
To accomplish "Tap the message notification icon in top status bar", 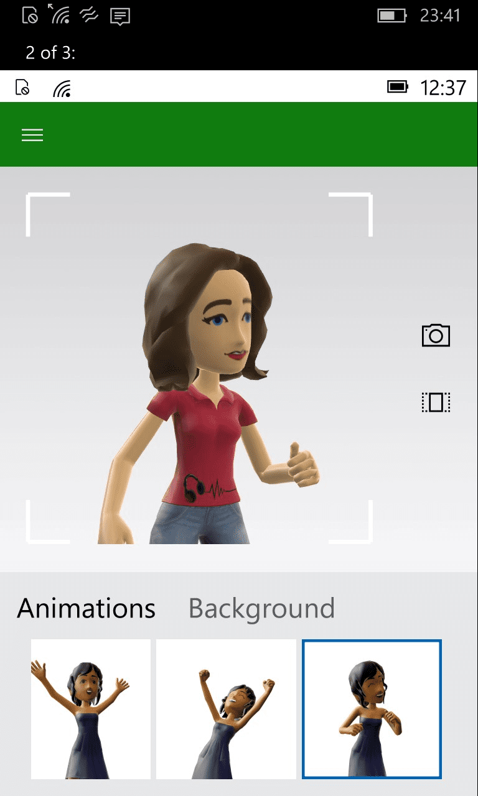I will point(119,16).
